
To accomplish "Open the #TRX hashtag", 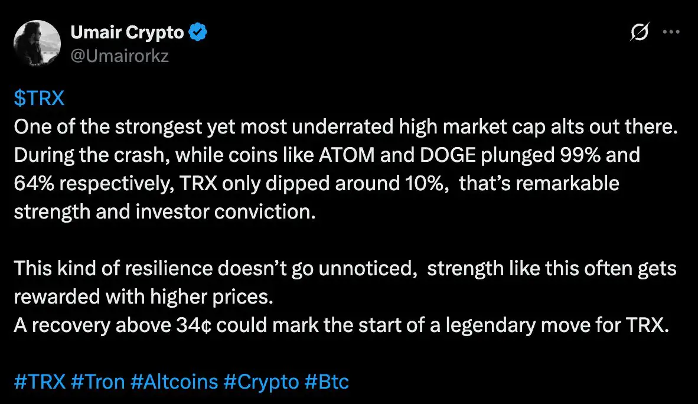I will 39,382.
